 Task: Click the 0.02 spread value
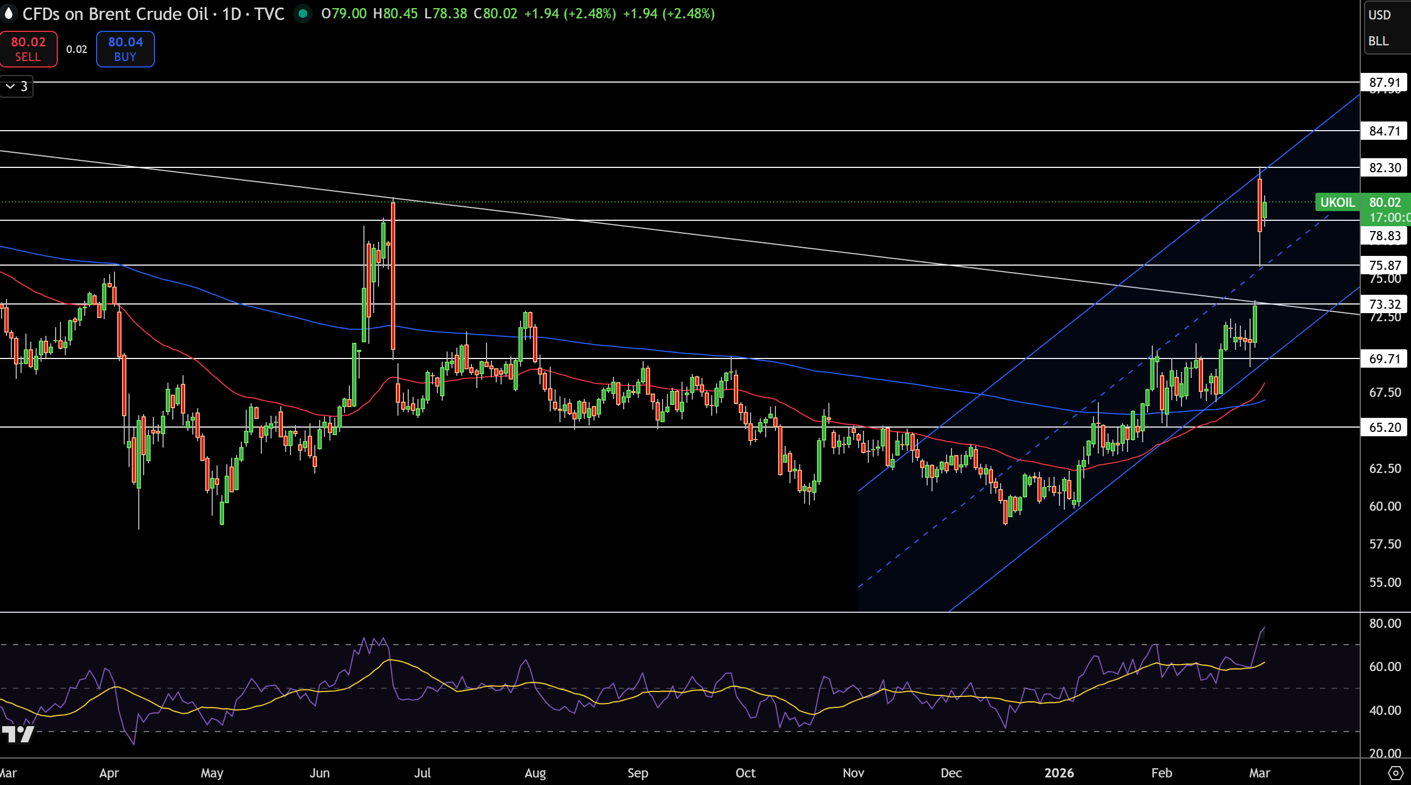(77, 49)
